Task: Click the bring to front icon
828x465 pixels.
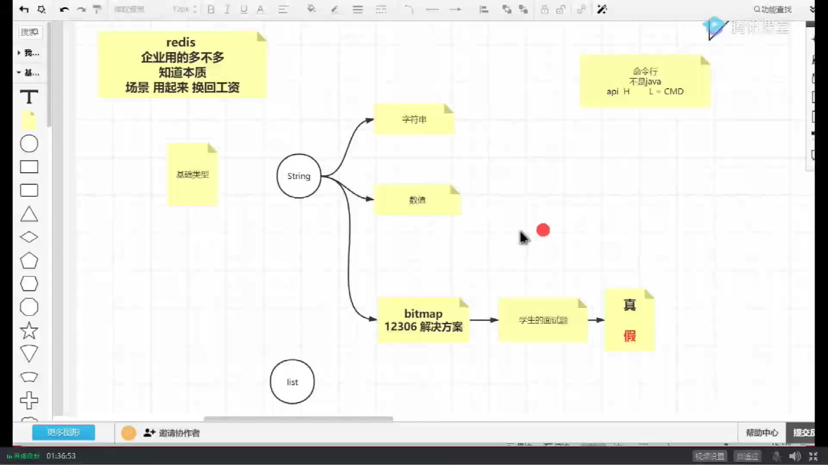Action: pos(507,9)
